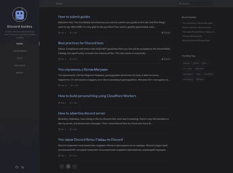Open the GitHub icon link in sidebar

tap(17, 167)
